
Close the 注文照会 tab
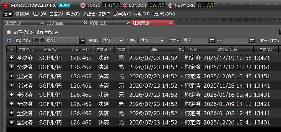pyautogui.click(x=171, y=23)
